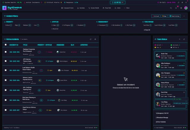This screenshot has height=130, width=190.
Task: Sort incidents by the SLA column
Action: [72, 45]
